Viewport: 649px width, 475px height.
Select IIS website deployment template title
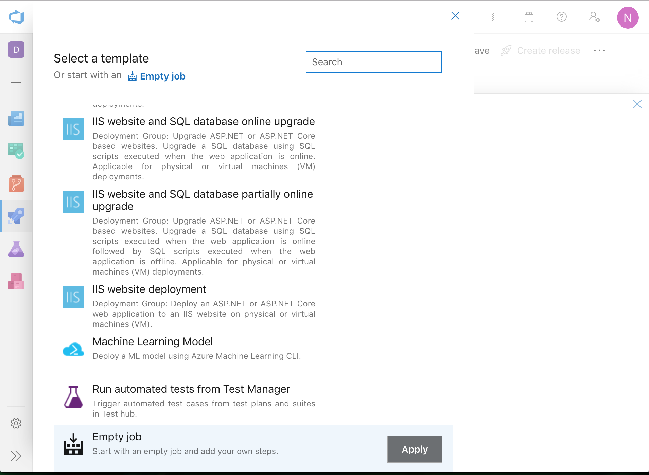coord(149,289)
